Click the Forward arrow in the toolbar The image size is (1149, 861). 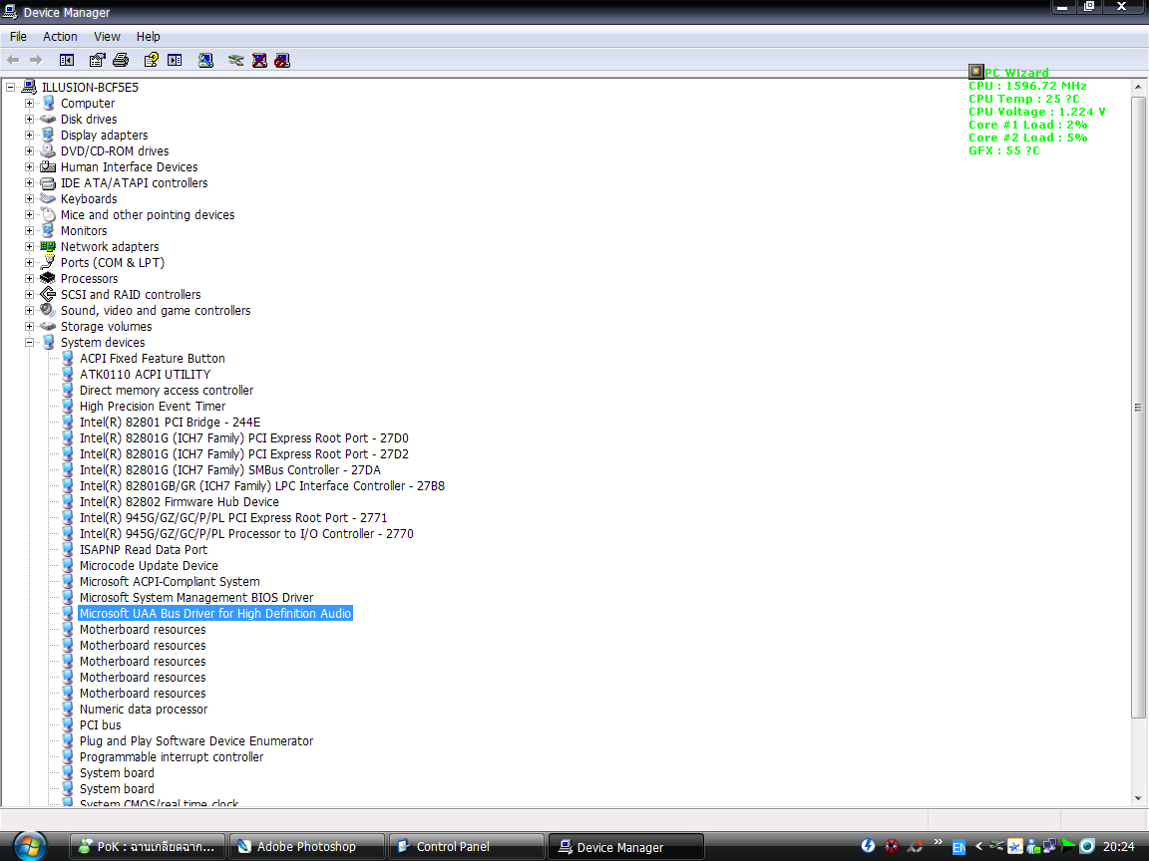36,60
